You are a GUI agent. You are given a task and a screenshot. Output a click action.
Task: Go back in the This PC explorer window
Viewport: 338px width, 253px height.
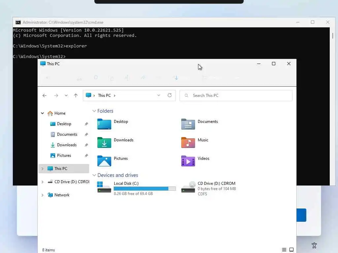click(x=45, y=96)
